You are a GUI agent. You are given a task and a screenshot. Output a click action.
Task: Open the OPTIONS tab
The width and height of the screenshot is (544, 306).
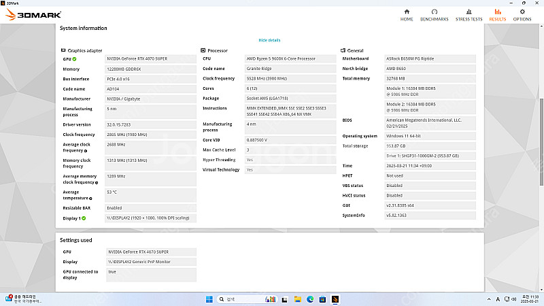coord(522,15)
